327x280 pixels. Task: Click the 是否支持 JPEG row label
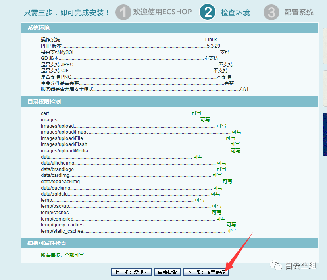coord(57,64)
